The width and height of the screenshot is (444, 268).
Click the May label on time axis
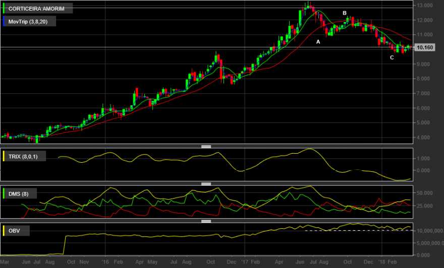click(152, 262)
